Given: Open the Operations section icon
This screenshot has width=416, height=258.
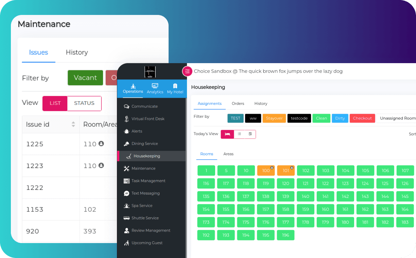Looking at the screenshot, I should tap(133, 86).
